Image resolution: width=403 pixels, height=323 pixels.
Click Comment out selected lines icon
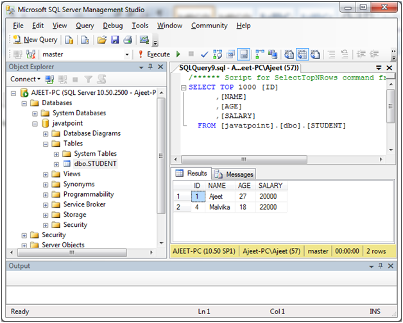pyautogui.click(x=332, y=54)
